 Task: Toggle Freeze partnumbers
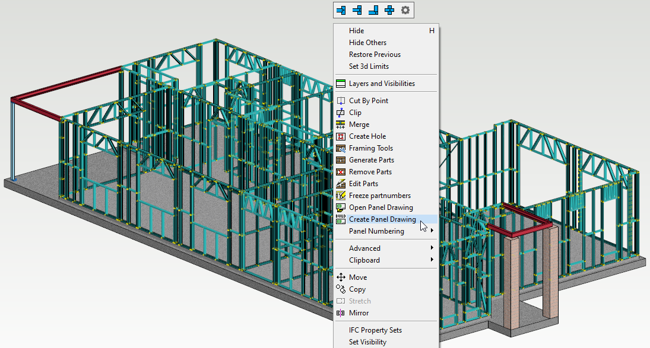(x=379, y=196)
